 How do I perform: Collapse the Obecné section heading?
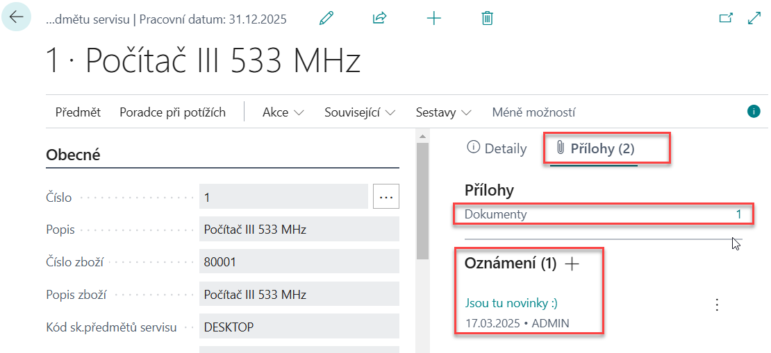click(x=73, y=155)
